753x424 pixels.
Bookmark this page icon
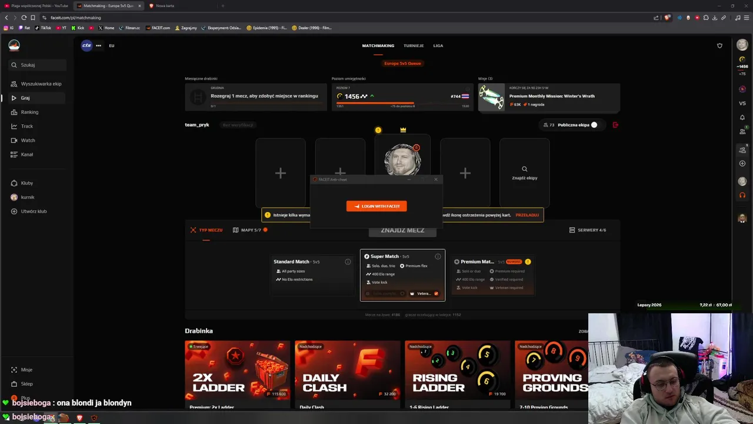tap(33, 18)
